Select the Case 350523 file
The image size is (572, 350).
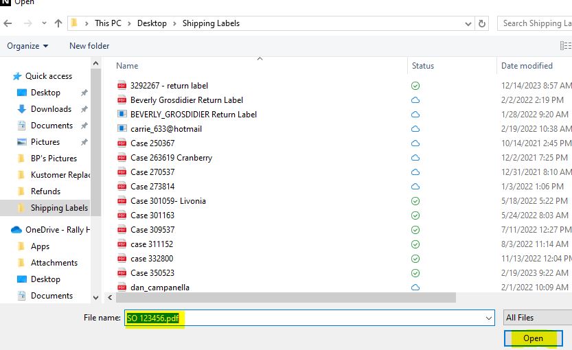click(x=152, y=273)
